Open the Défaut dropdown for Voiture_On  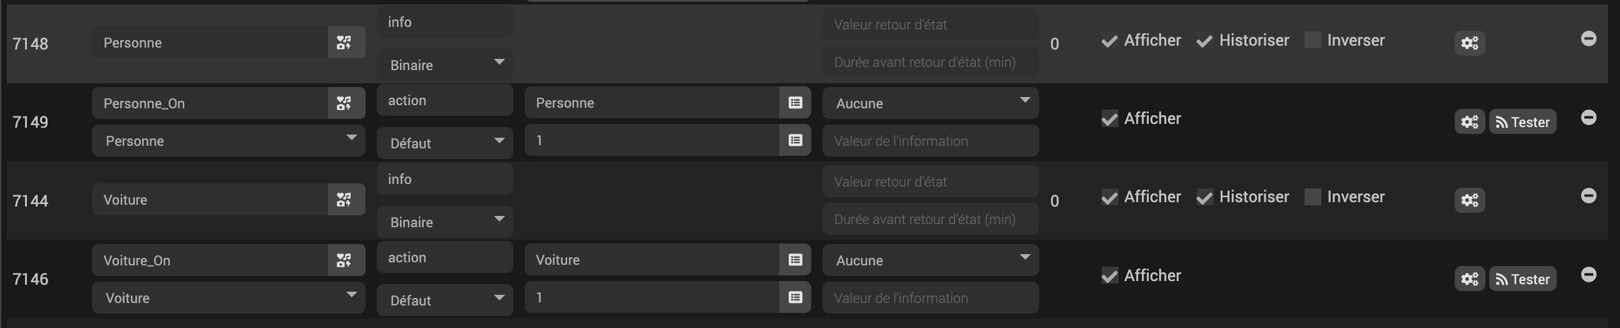pos(444,300)
